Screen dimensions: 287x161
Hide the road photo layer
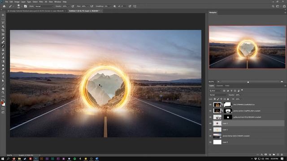210,136
